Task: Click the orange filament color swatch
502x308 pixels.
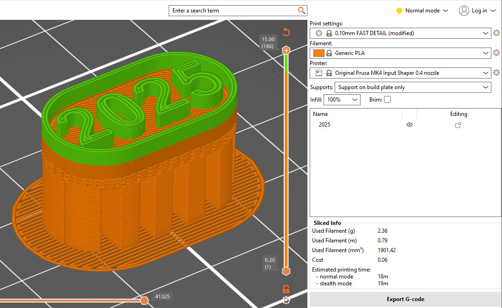Action: [318, 53]
